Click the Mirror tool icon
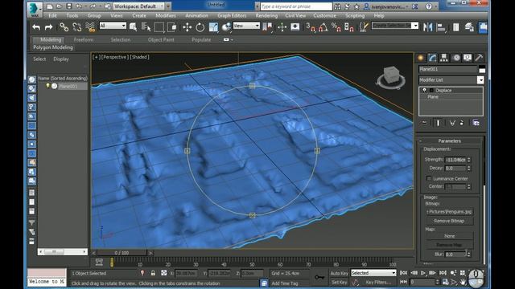The width and height of the screenshot is (515, 289). pos(427,27)
